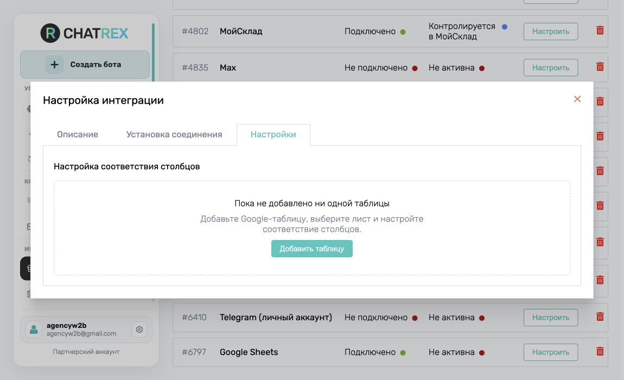Open account settings gear icon
The height and width of the screenshot is (380, 624).
(x=139, y=330)
